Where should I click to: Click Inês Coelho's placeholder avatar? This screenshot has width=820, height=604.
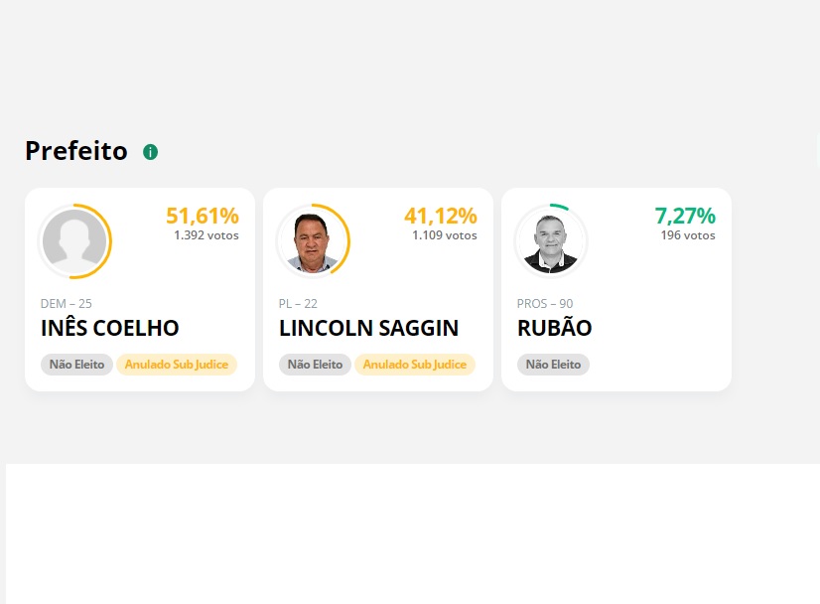click(74, 241)
